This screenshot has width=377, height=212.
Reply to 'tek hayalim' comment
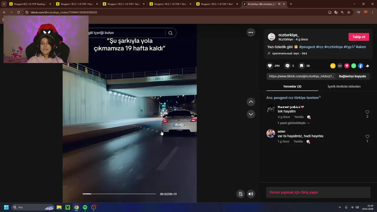(299, 117)
